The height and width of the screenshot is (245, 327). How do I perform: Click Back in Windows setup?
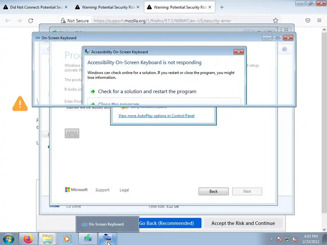214,191
